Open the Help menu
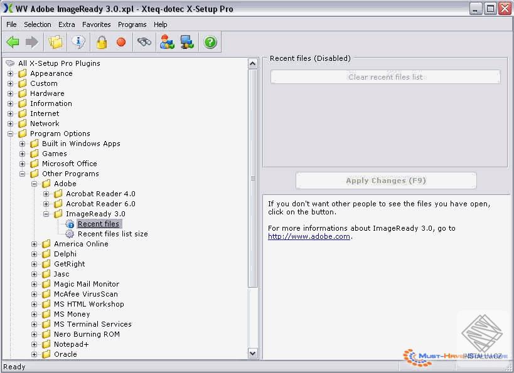 click(x=160, y=24)
